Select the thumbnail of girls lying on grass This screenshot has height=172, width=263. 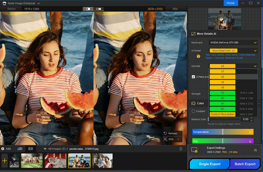(x=32, y=161)
